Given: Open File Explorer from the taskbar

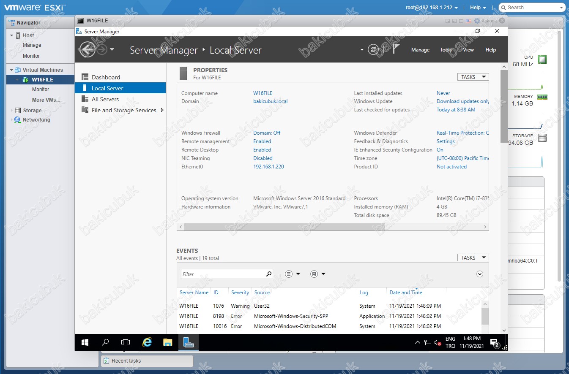Looking at the screenshot, I should [x=167, y=342].
